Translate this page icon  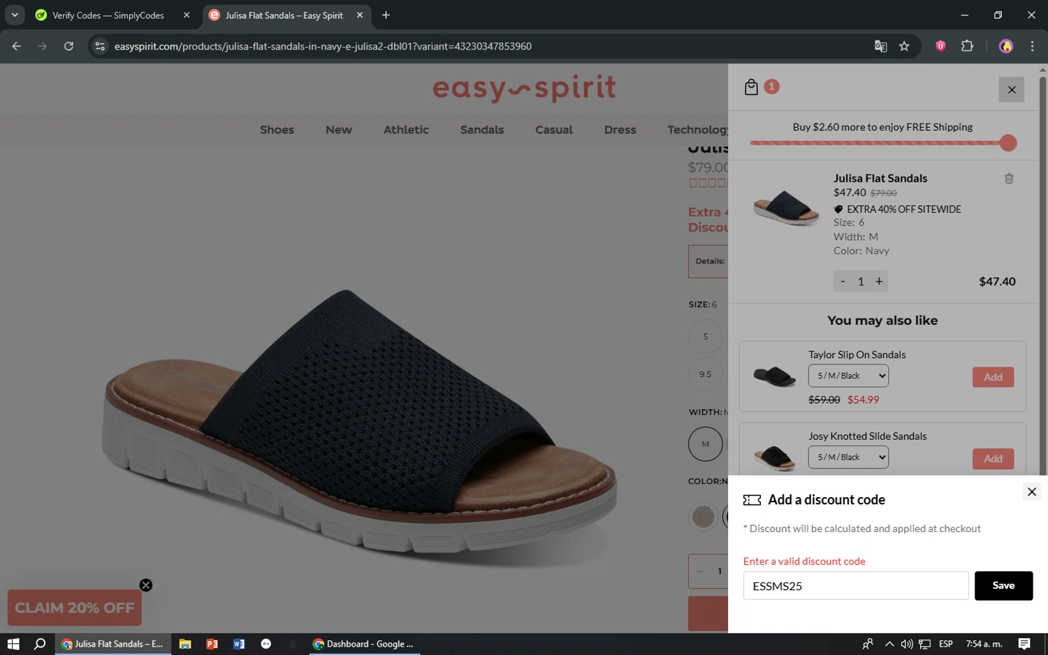click(880, 46)
